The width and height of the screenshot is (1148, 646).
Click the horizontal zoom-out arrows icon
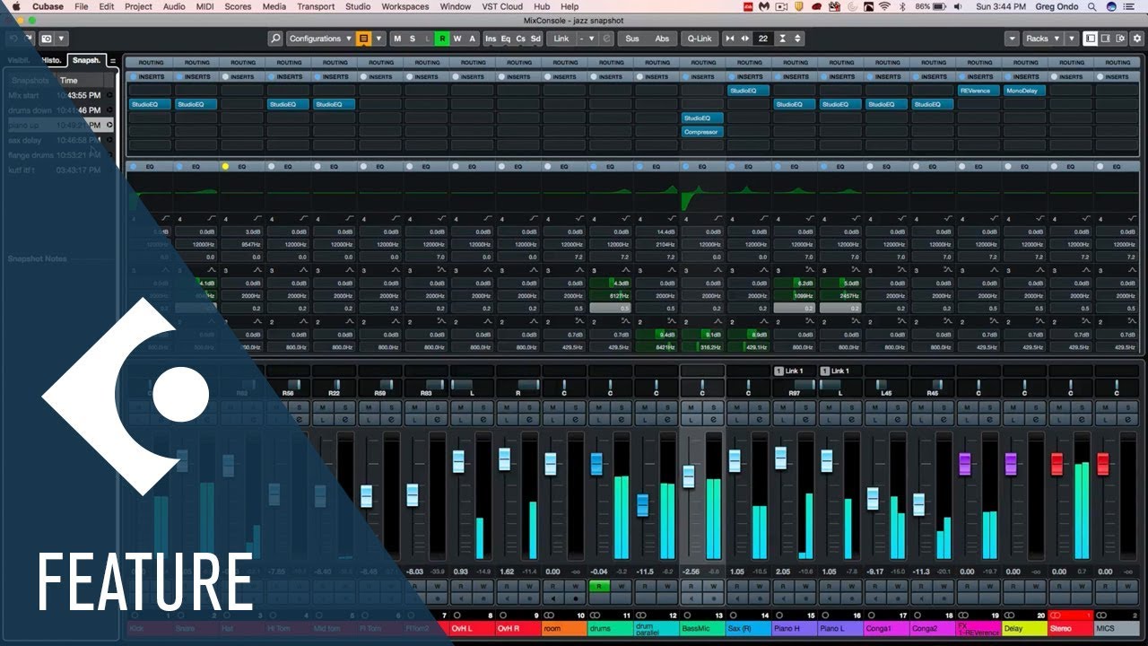click(x=730, y=39)
